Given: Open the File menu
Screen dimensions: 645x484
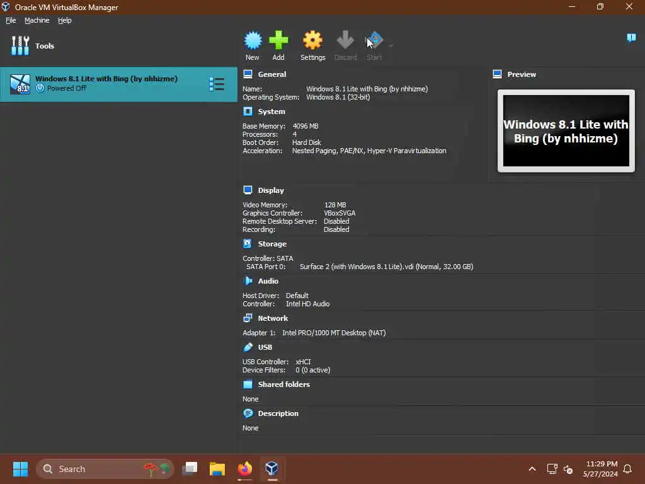Looking at the screenshot, I should tap(11, 20).
